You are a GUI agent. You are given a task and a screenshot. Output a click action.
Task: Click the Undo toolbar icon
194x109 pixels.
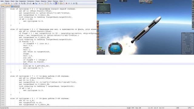(28, 3)
